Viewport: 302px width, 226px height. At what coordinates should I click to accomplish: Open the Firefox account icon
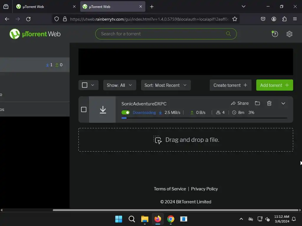[x=274, y=19]
